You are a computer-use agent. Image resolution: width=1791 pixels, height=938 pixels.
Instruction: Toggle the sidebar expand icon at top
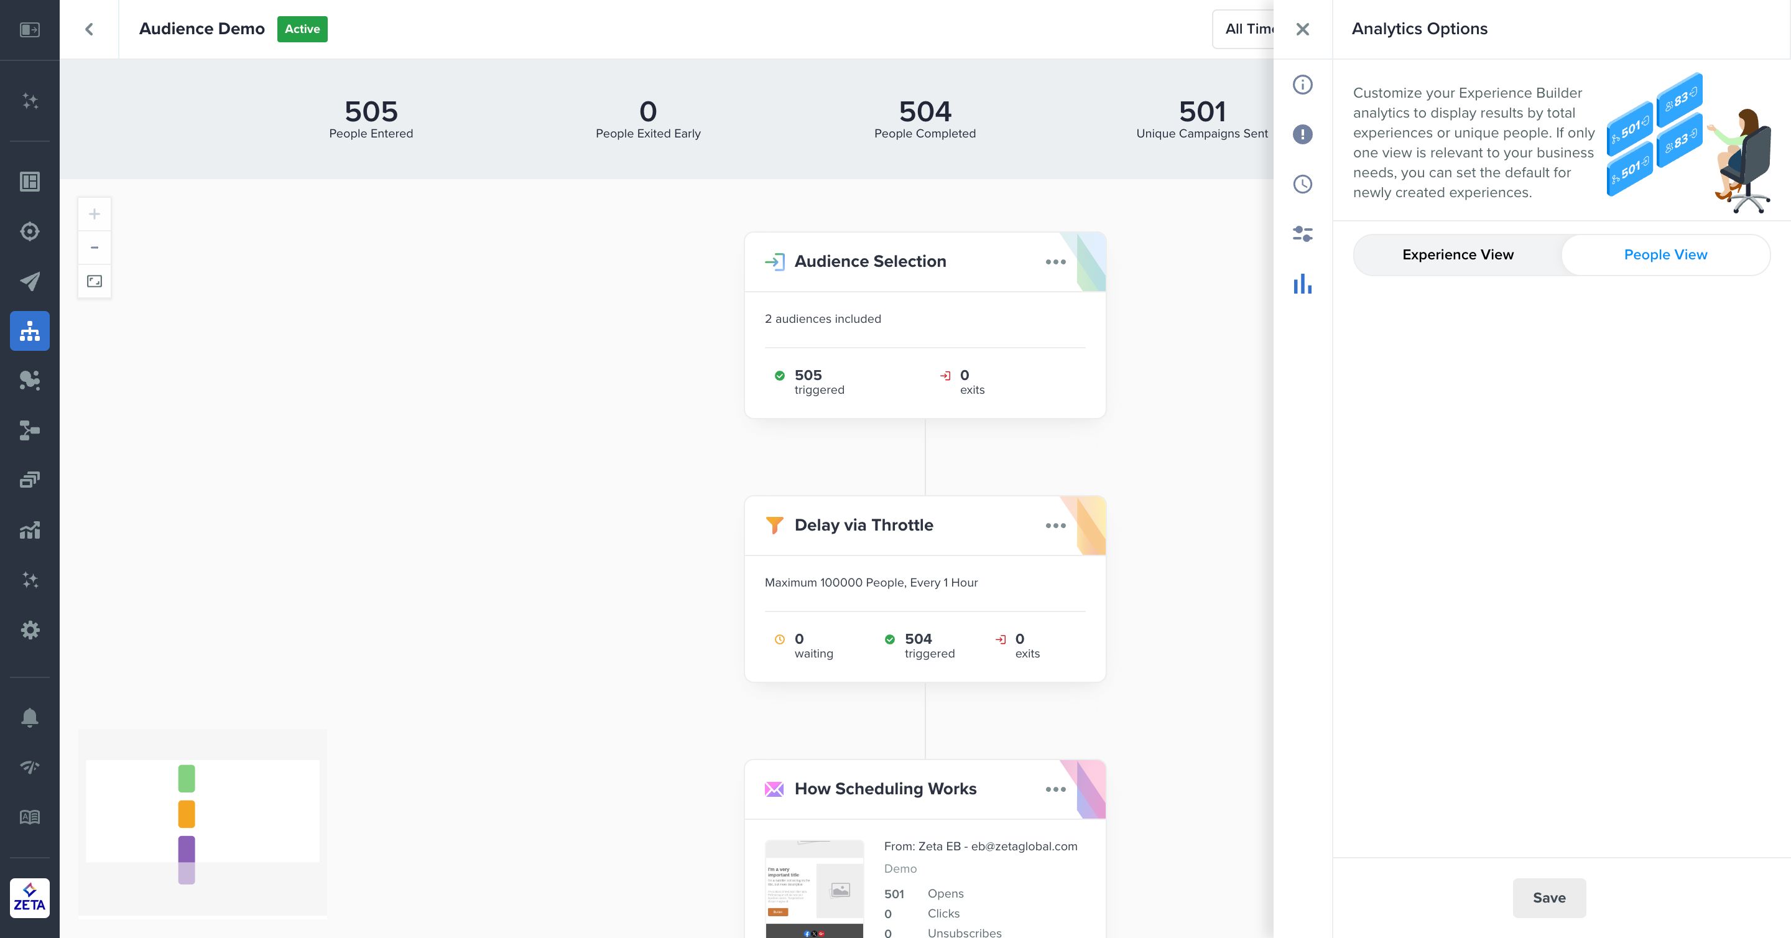[x=30, y=29]
